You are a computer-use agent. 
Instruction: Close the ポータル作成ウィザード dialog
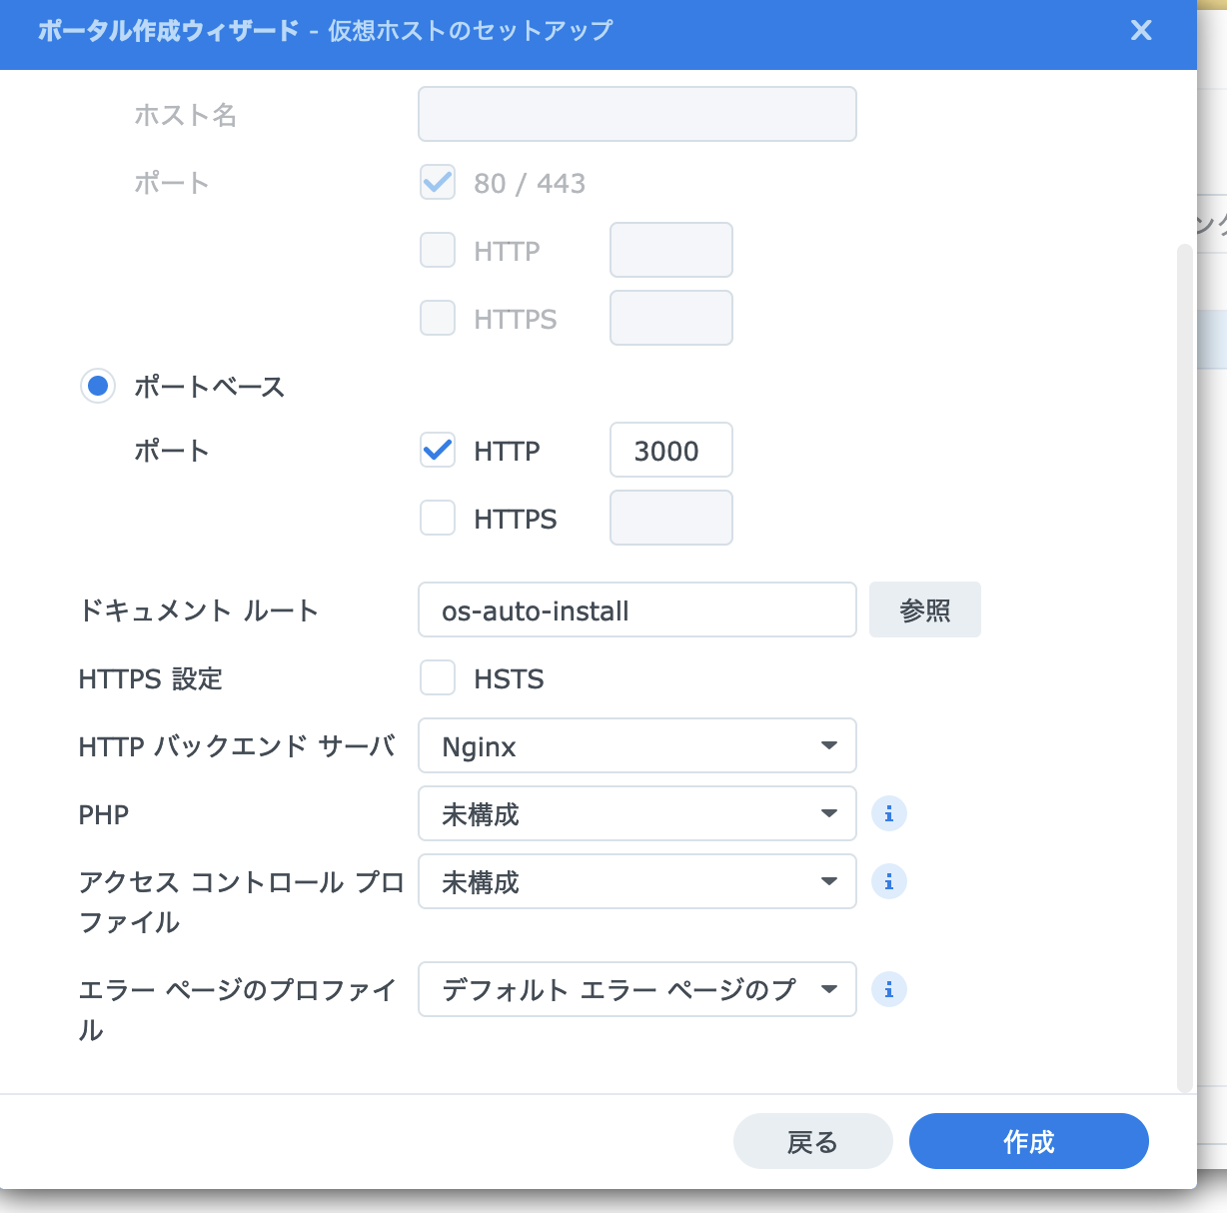pyautogui.click(x=1140, y=30)
